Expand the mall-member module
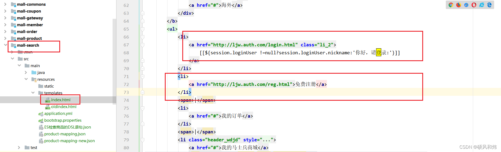 5,25
